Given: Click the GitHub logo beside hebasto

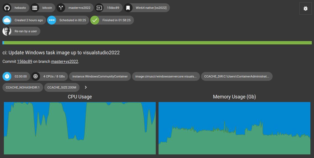Looking at the screenshot, I should point(7,8).
